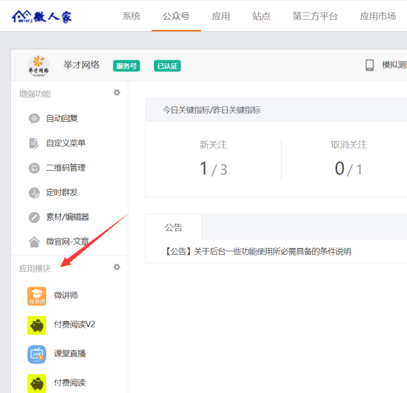This screenshot has width=407, height=393.
Task: Open the 微讲师 module
Action: tap(66, 295)
